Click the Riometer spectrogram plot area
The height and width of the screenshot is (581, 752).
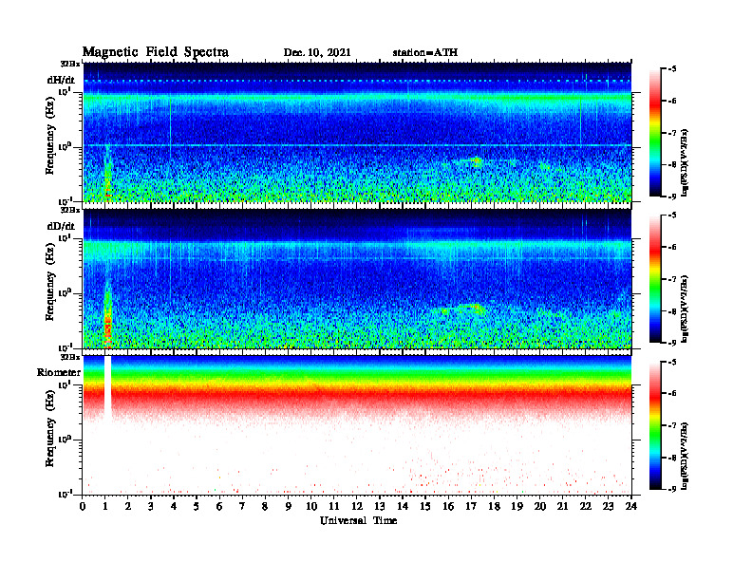[x=357, y=425]
